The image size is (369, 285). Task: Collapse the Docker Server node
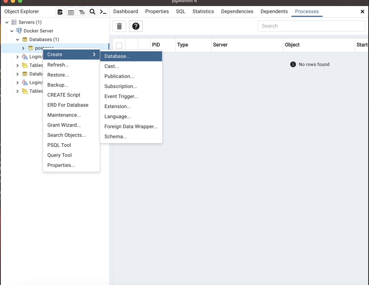(x=12, y=31)
